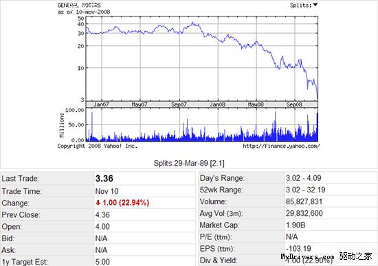
Task: Click the Prev Close value 4.36
Action: (x=102, y=214)
